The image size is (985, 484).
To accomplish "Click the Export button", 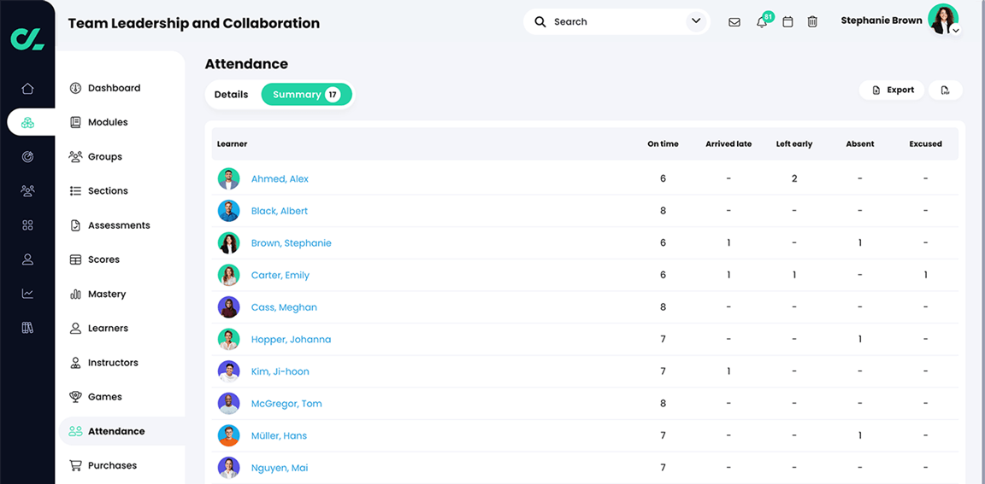I will [892, 90].
